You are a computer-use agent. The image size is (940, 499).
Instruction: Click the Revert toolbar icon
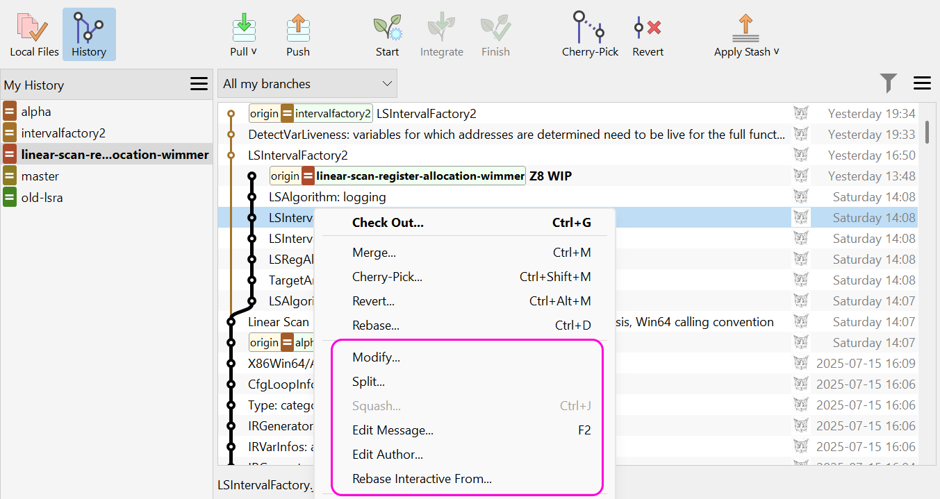(647, 28)
